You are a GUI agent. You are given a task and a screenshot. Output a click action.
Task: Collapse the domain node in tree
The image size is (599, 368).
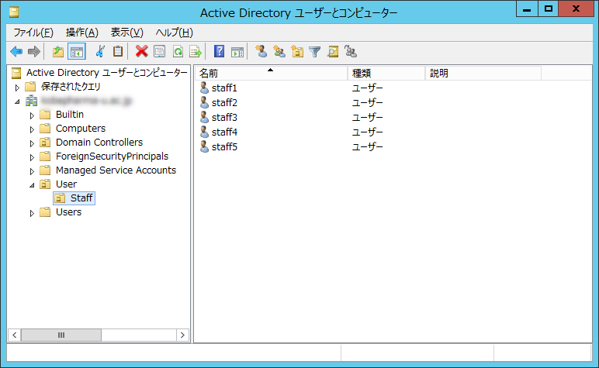tap(17, 101)
